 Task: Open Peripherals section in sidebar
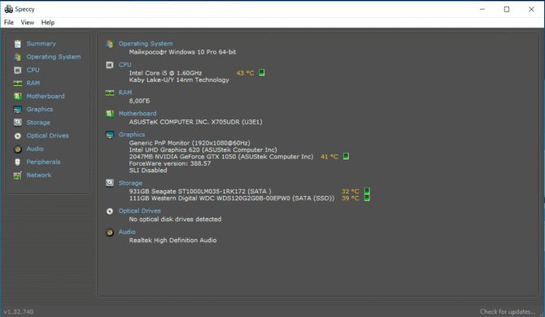click(x=43, y=162)
